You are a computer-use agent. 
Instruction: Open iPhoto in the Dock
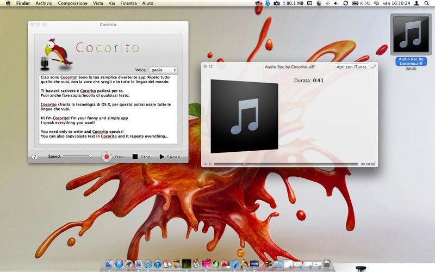pos(177,264)
